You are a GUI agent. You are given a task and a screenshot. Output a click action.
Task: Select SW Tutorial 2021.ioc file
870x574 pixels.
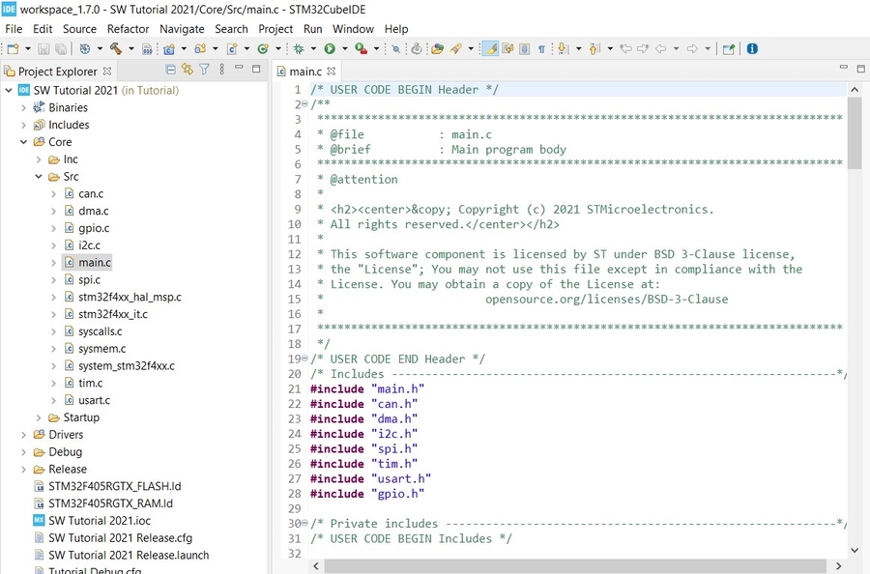(100, 521)
